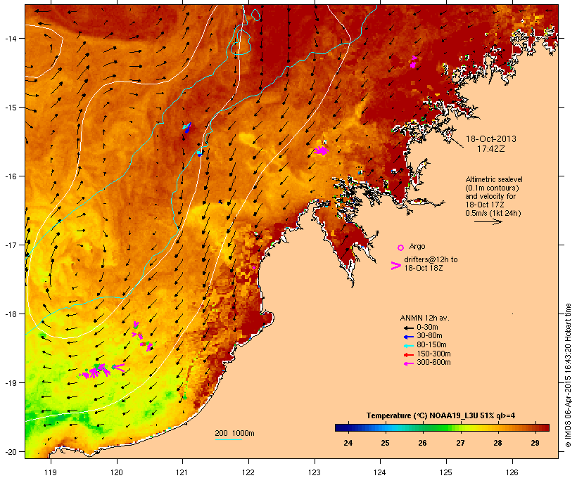The width and height of the screenshot is (577, 478).
Task: Click the 29 value on the temperature scale
Action: pyautogui.click(x=535, y=443)
